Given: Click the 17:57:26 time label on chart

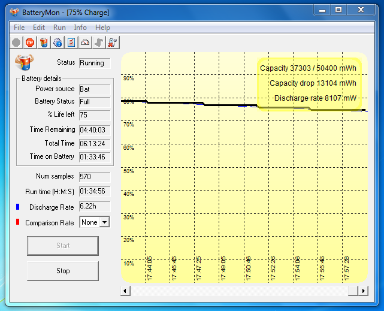Looking at the screenshot, I should [x=346, y=268].
